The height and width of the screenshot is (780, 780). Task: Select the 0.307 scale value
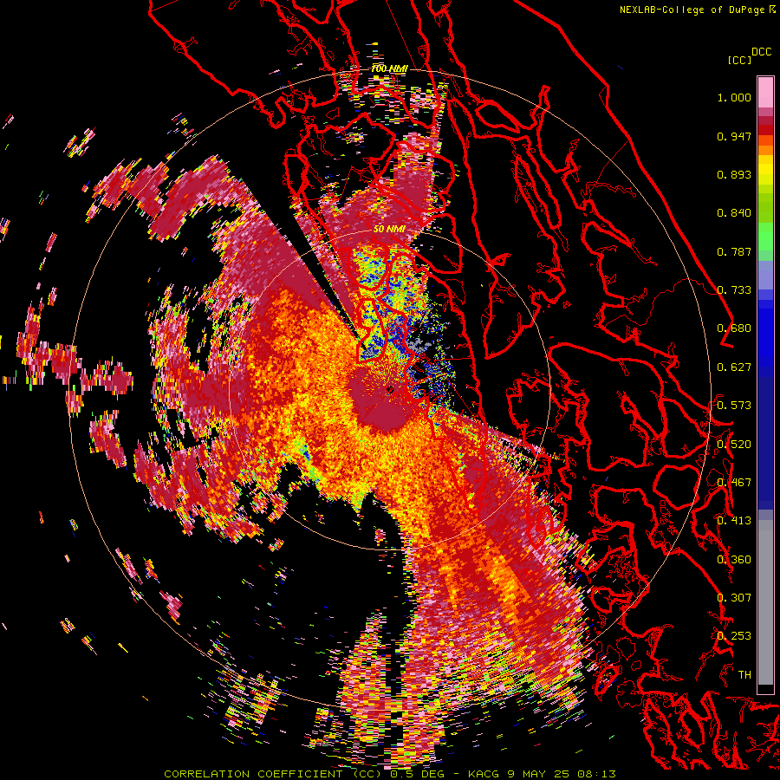(x=734, y=598)
